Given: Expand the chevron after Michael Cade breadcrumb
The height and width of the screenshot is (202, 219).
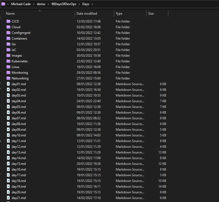Looking at the screenshot, I should tap(34, 4).
